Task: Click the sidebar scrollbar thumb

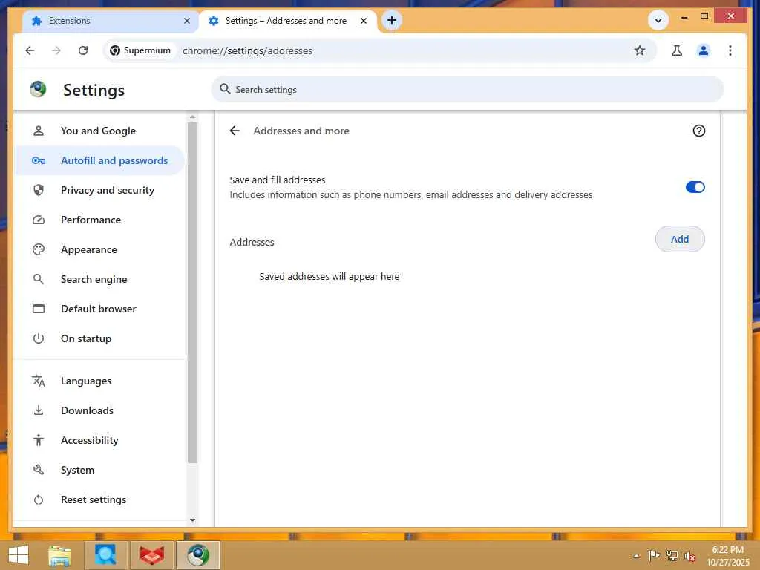Action: 192,292
